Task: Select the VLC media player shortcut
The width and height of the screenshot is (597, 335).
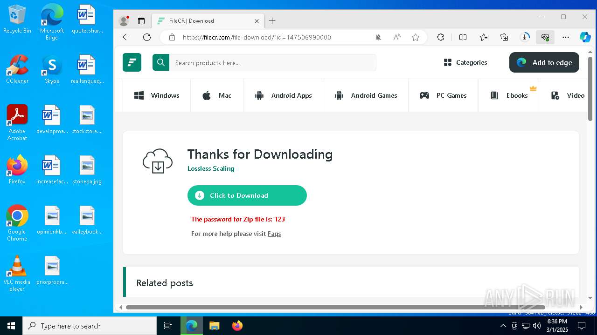Action: click(17, 274)
